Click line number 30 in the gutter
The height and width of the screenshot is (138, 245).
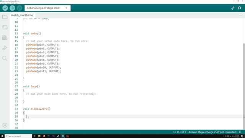pos(16,98)
